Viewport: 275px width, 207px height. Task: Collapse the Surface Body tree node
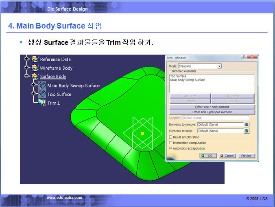(27, 76)
